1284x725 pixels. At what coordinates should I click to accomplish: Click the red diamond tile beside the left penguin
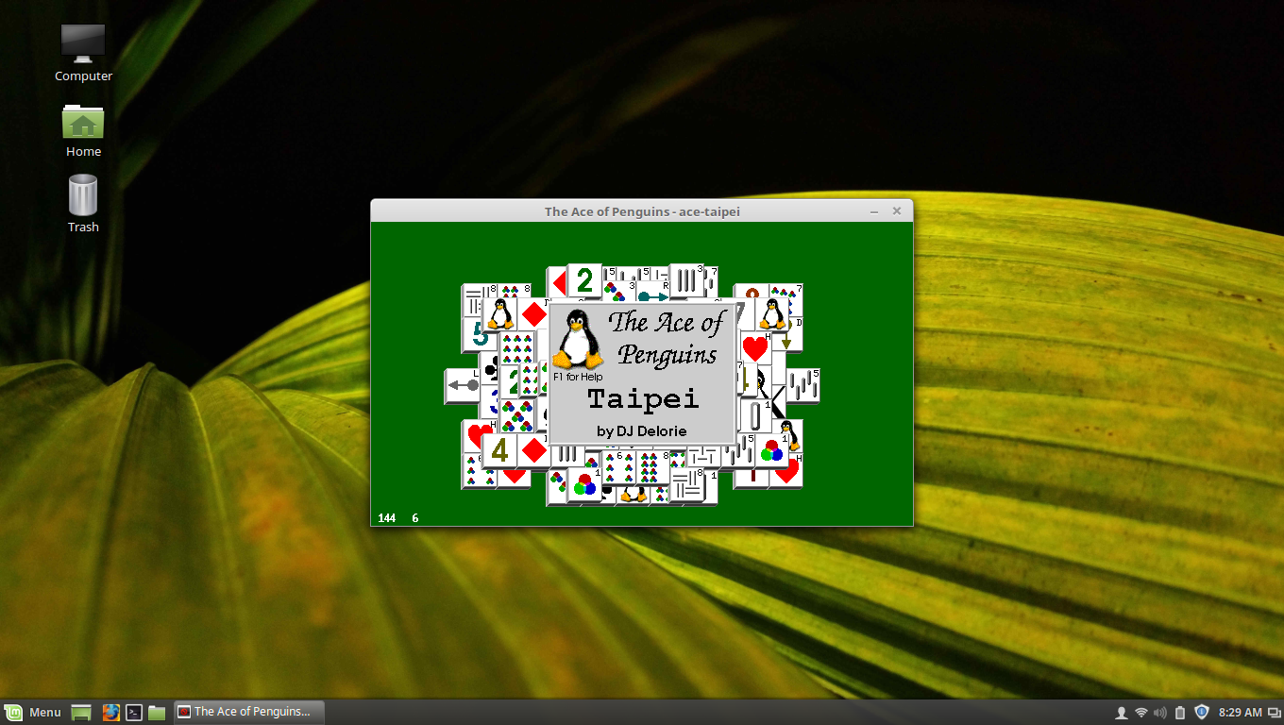coord(533,314)
